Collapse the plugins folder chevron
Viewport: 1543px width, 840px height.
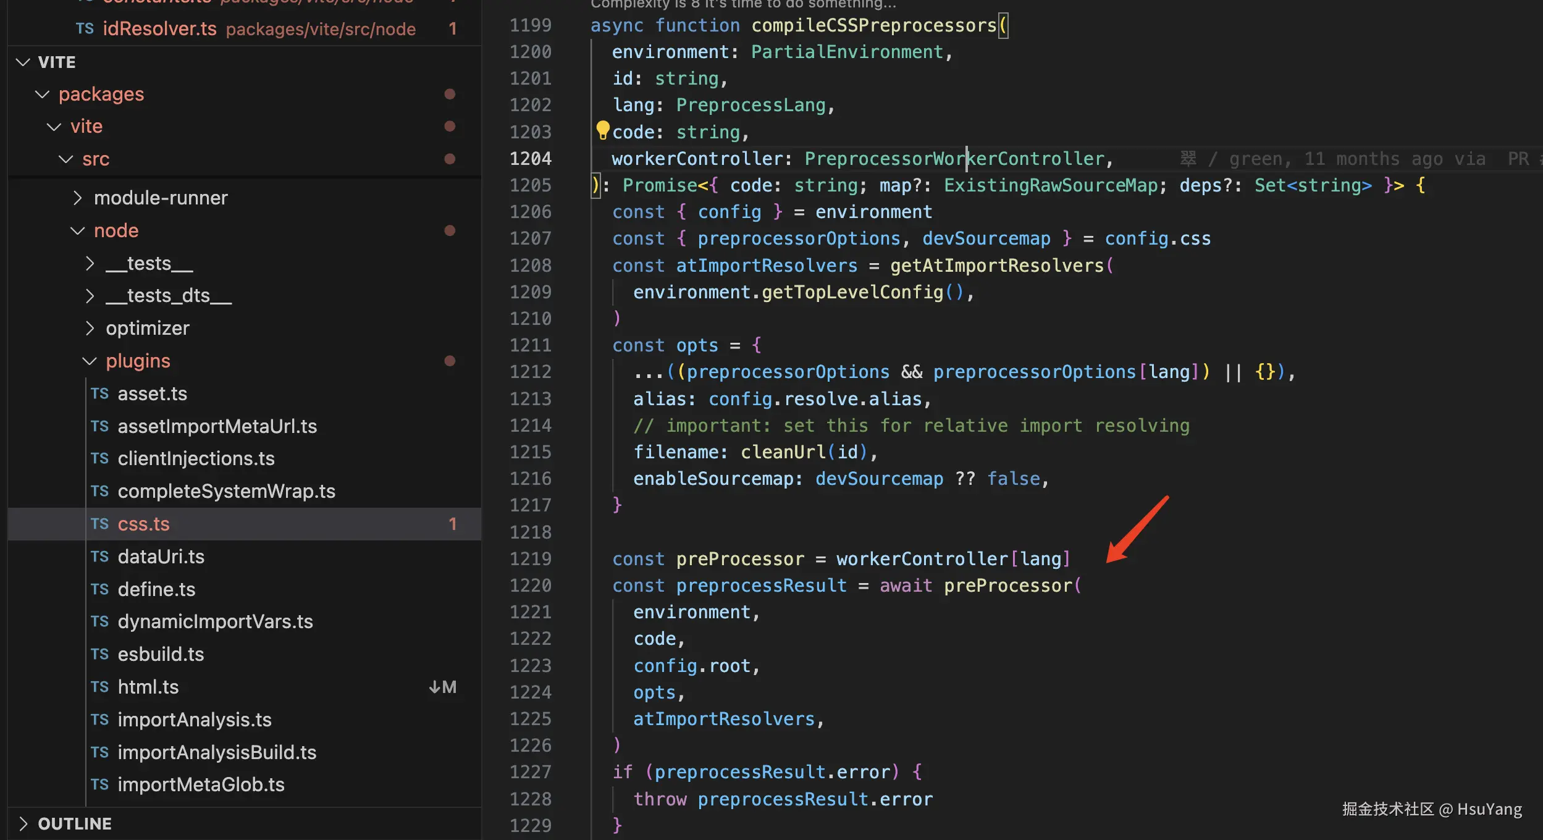tap(90, 361)
